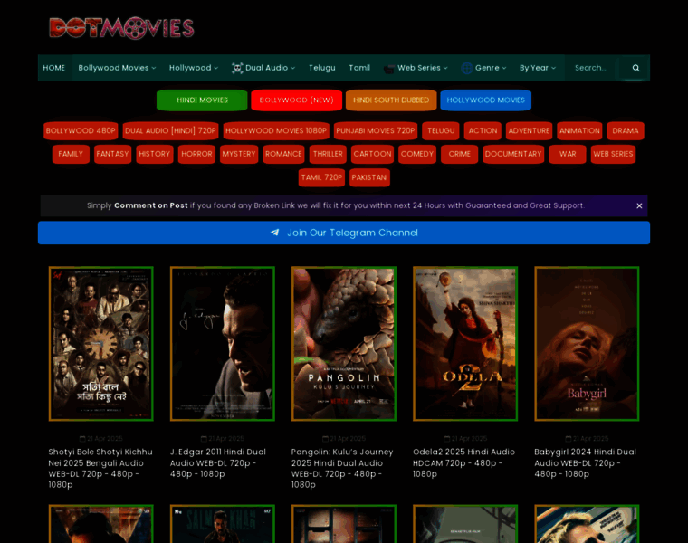Click the globe icon beside Genre
The height and width of the screenshot is (543, 688).
tap(467, 68)
